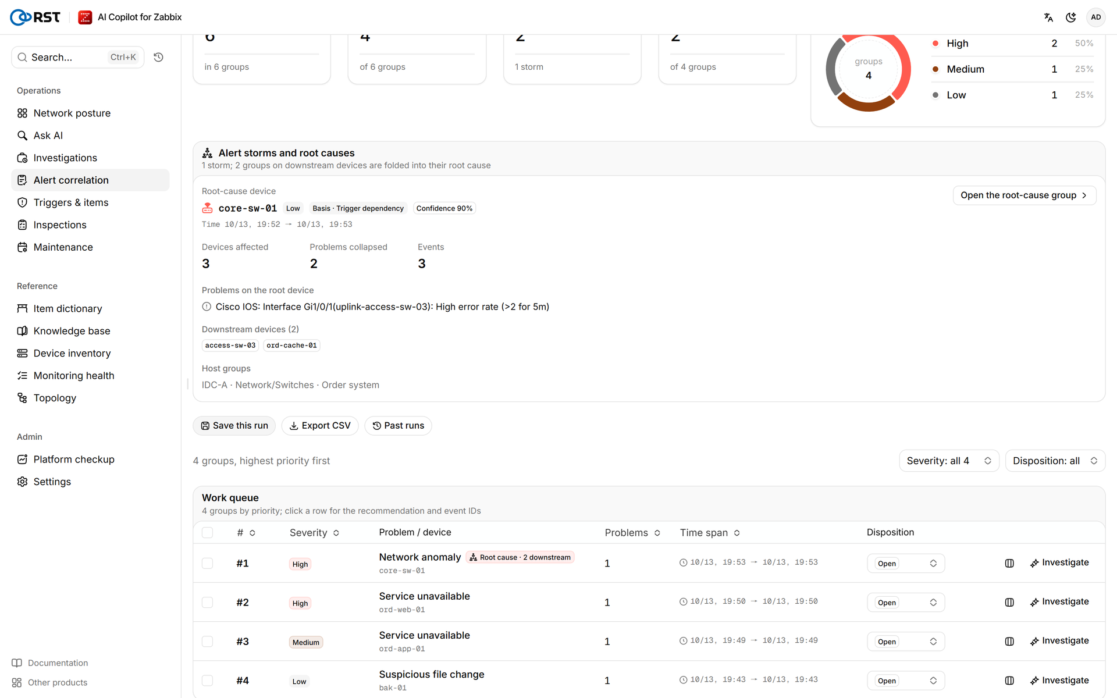This screenshot has width=1117, height=698.
Task: Click Save this run button
Action: 234,426
